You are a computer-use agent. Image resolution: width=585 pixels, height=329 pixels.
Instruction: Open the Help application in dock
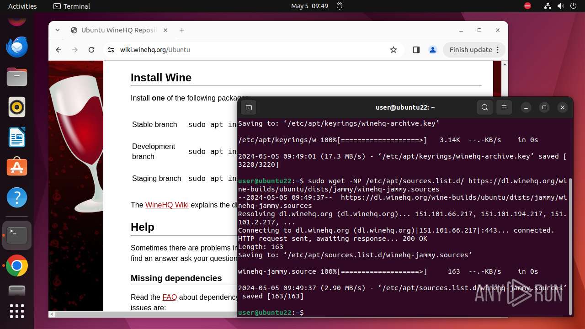17,198
